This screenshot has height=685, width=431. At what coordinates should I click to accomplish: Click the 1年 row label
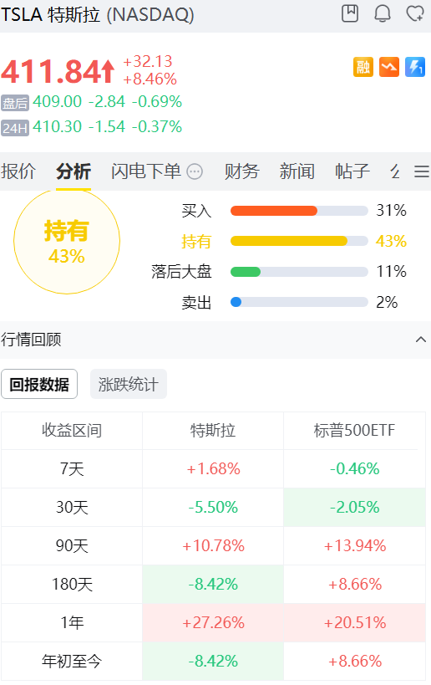pos(72,623)
